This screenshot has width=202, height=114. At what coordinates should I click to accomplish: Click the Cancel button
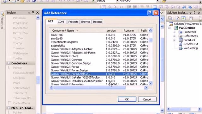147,99
